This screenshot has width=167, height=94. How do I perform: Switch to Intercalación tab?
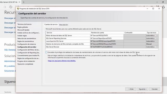pos(63,25)
